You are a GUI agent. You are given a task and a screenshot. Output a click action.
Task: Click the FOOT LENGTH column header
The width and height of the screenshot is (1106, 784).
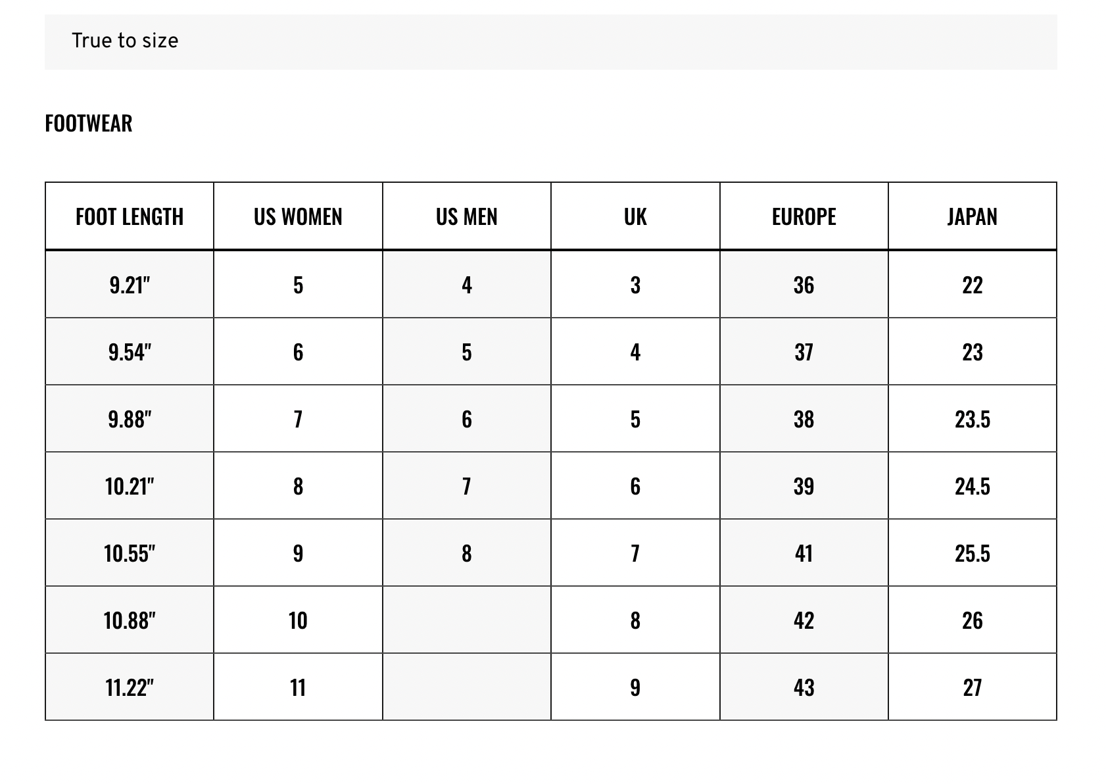(x=130, y=216)
